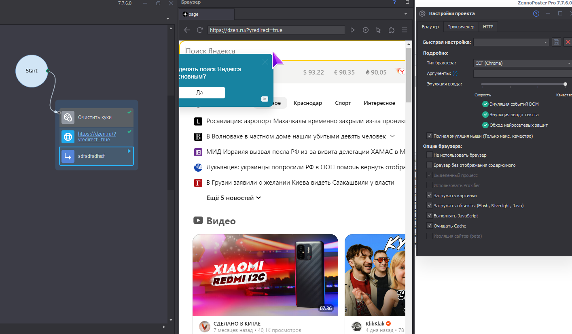The width and height of the screenshot is (572, 334).
Task: Click the save floppy disk icon
Action: point(556,42)
